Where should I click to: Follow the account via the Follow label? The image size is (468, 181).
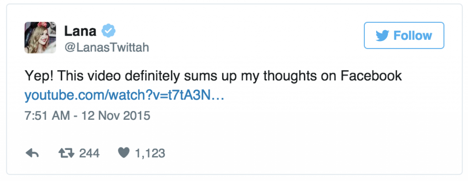tap(413, 36)
